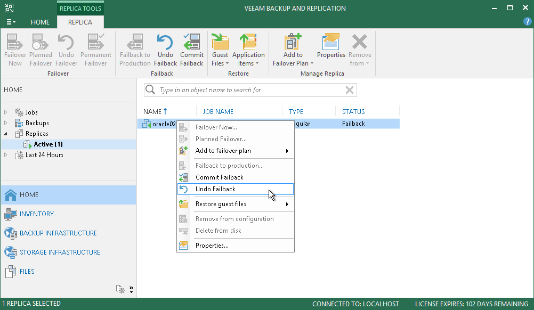Maximize the Veeam window
The height and width of the screenshot is (310, 534).
tap(510, 8)
